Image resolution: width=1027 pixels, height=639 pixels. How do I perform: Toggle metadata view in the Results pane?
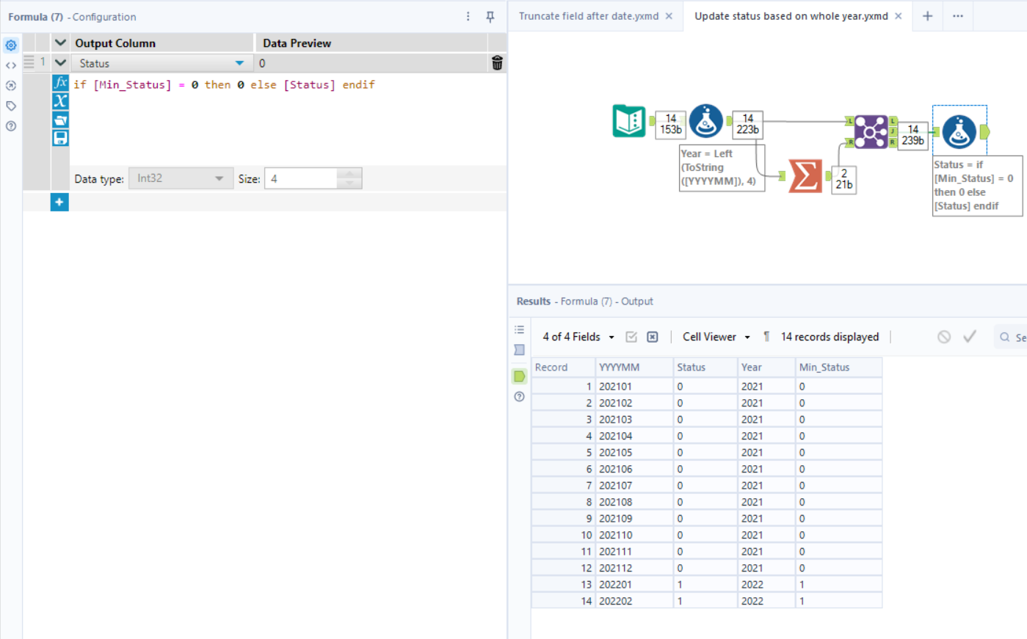[x=519, y=350]
